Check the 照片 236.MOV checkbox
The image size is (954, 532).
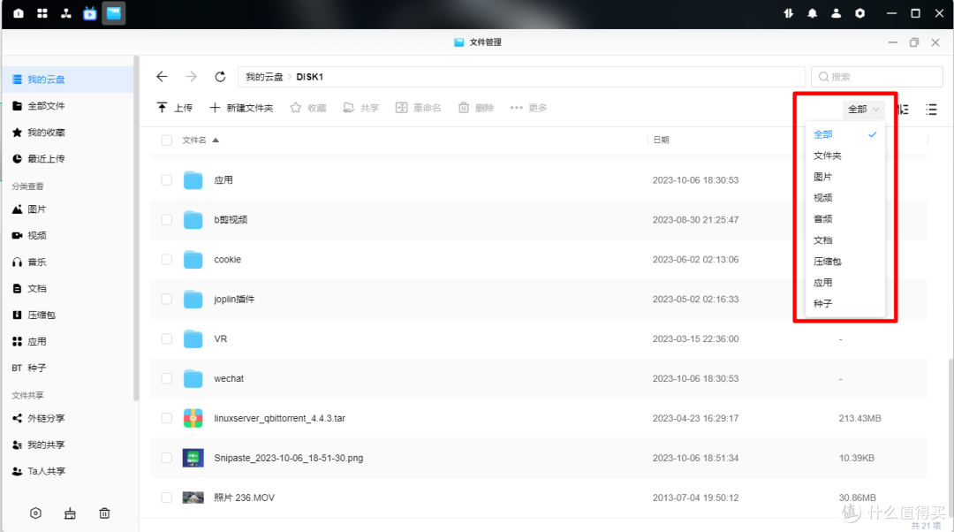tap(167, 498)
